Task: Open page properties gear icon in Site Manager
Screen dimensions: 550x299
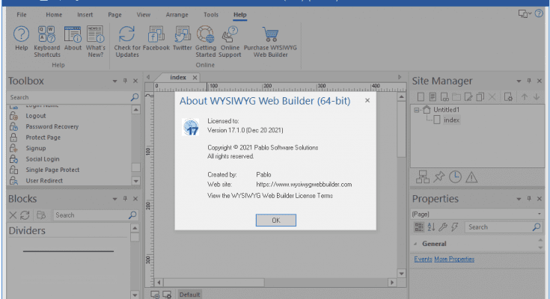Action: click(x=508, y=97)
